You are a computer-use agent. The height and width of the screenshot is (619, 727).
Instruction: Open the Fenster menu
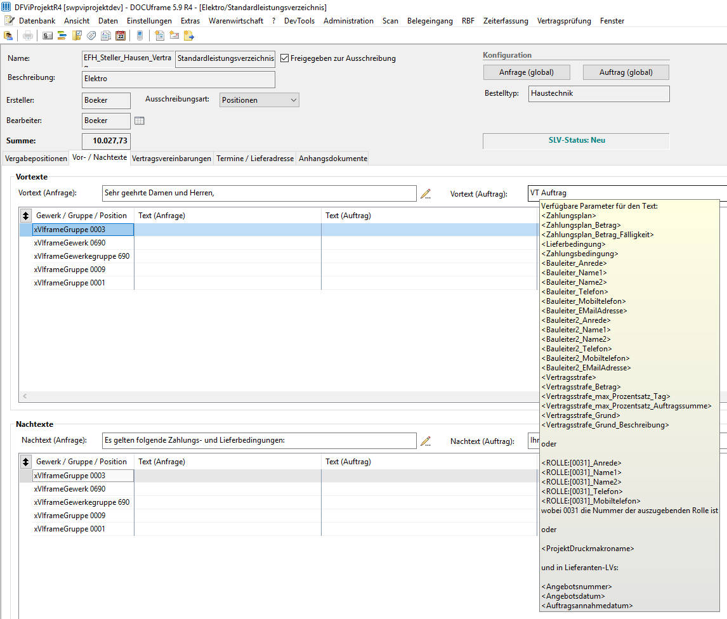(612, 21)
